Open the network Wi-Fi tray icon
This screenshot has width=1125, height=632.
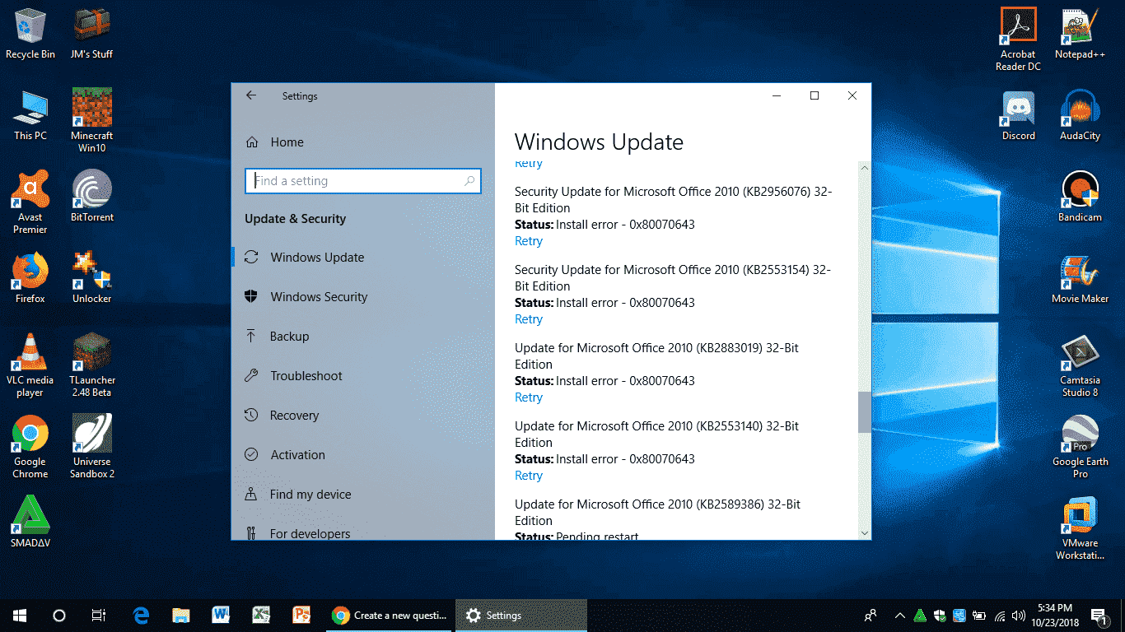[1000, 616]
